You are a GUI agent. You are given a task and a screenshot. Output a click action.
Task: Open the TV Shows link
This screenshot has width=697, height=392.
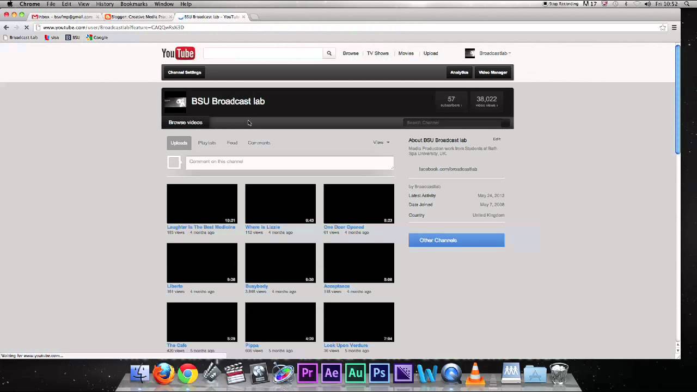(377, 53)
